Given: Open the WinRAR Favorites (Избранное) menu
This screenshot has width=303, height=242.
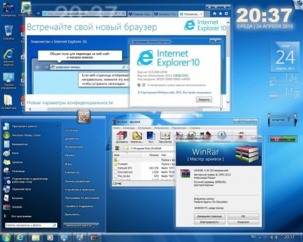Looking at the screenshot, I should (x=162, y=128).
